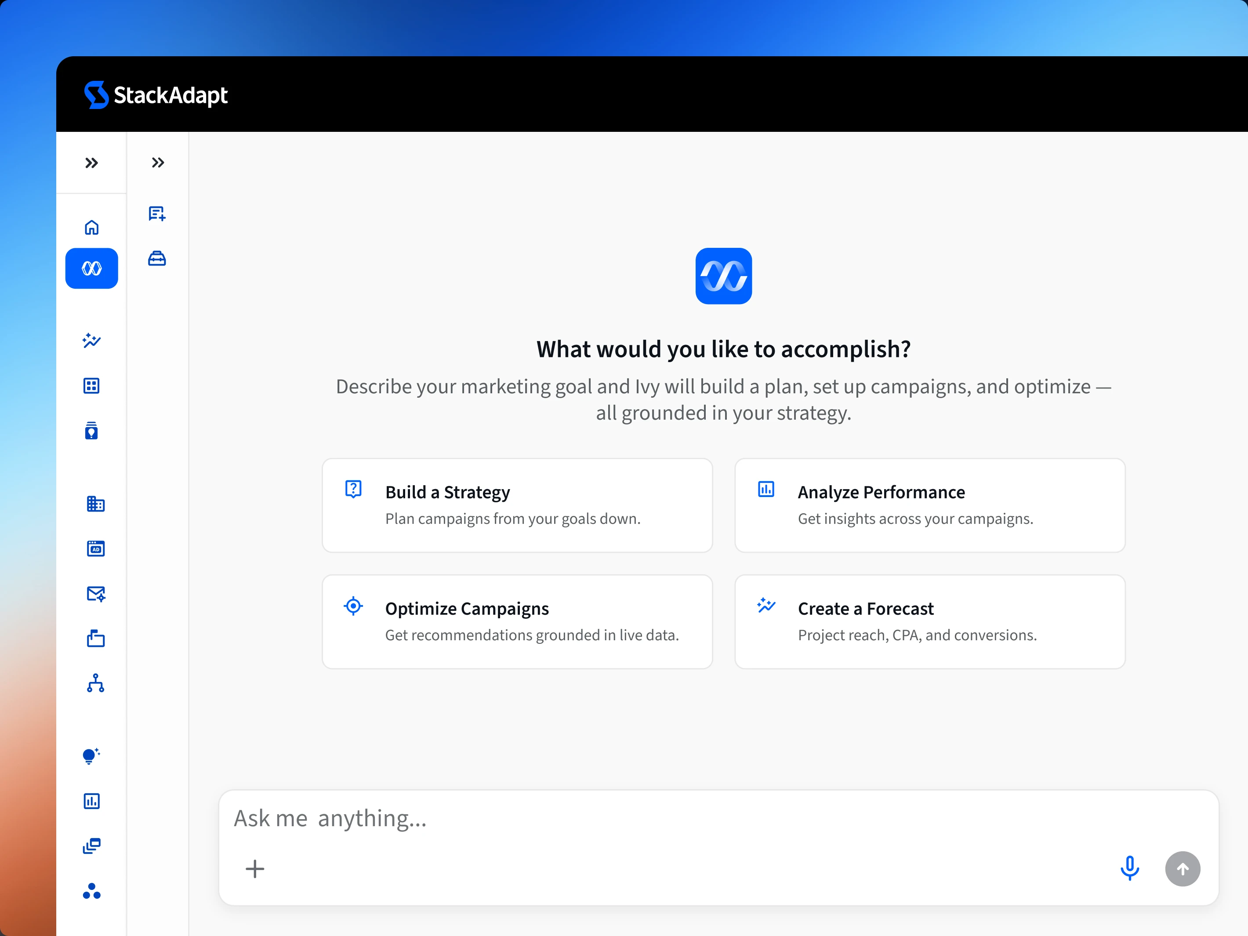
Task: Choose the Optimize Campaigns card
Action: (517, 622)
